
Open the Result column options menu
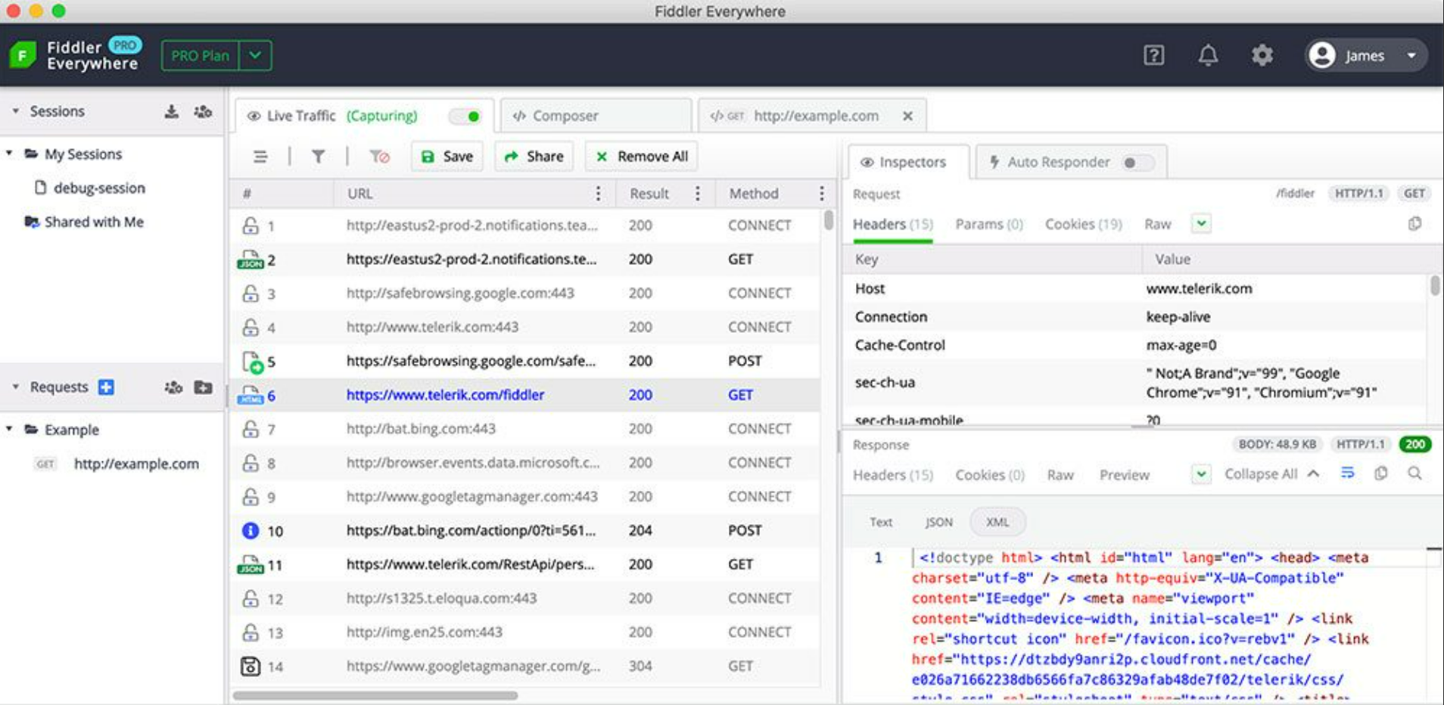pos(697,194)
